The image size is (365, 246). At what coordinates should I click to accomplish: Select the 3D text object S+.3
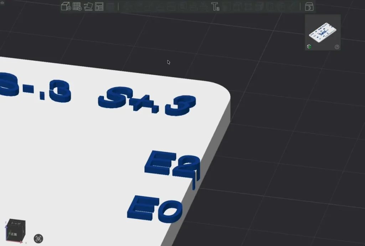[x=147, y=101]
